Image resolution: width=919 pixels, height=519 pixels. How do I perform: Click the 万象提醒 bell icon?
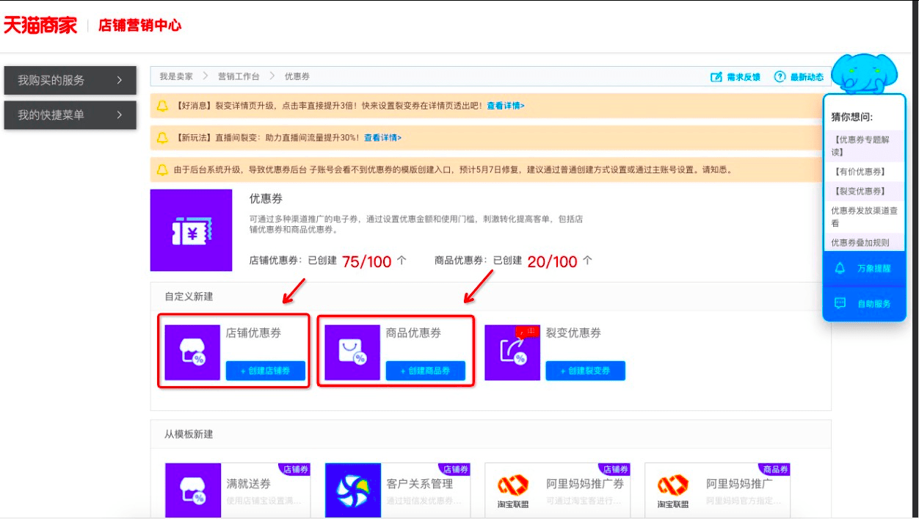point(841,269)
